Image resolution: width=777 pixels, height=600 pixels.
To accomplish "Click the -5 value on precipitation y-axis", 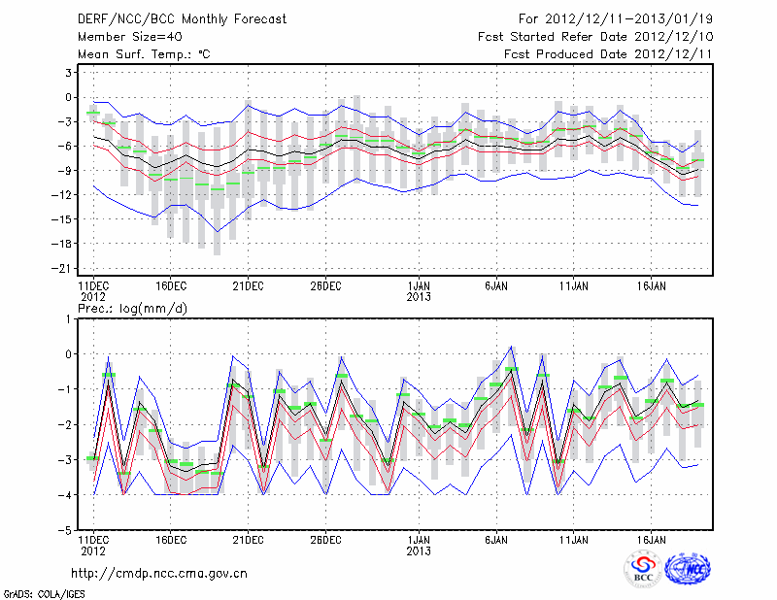I will click(68, 531).
